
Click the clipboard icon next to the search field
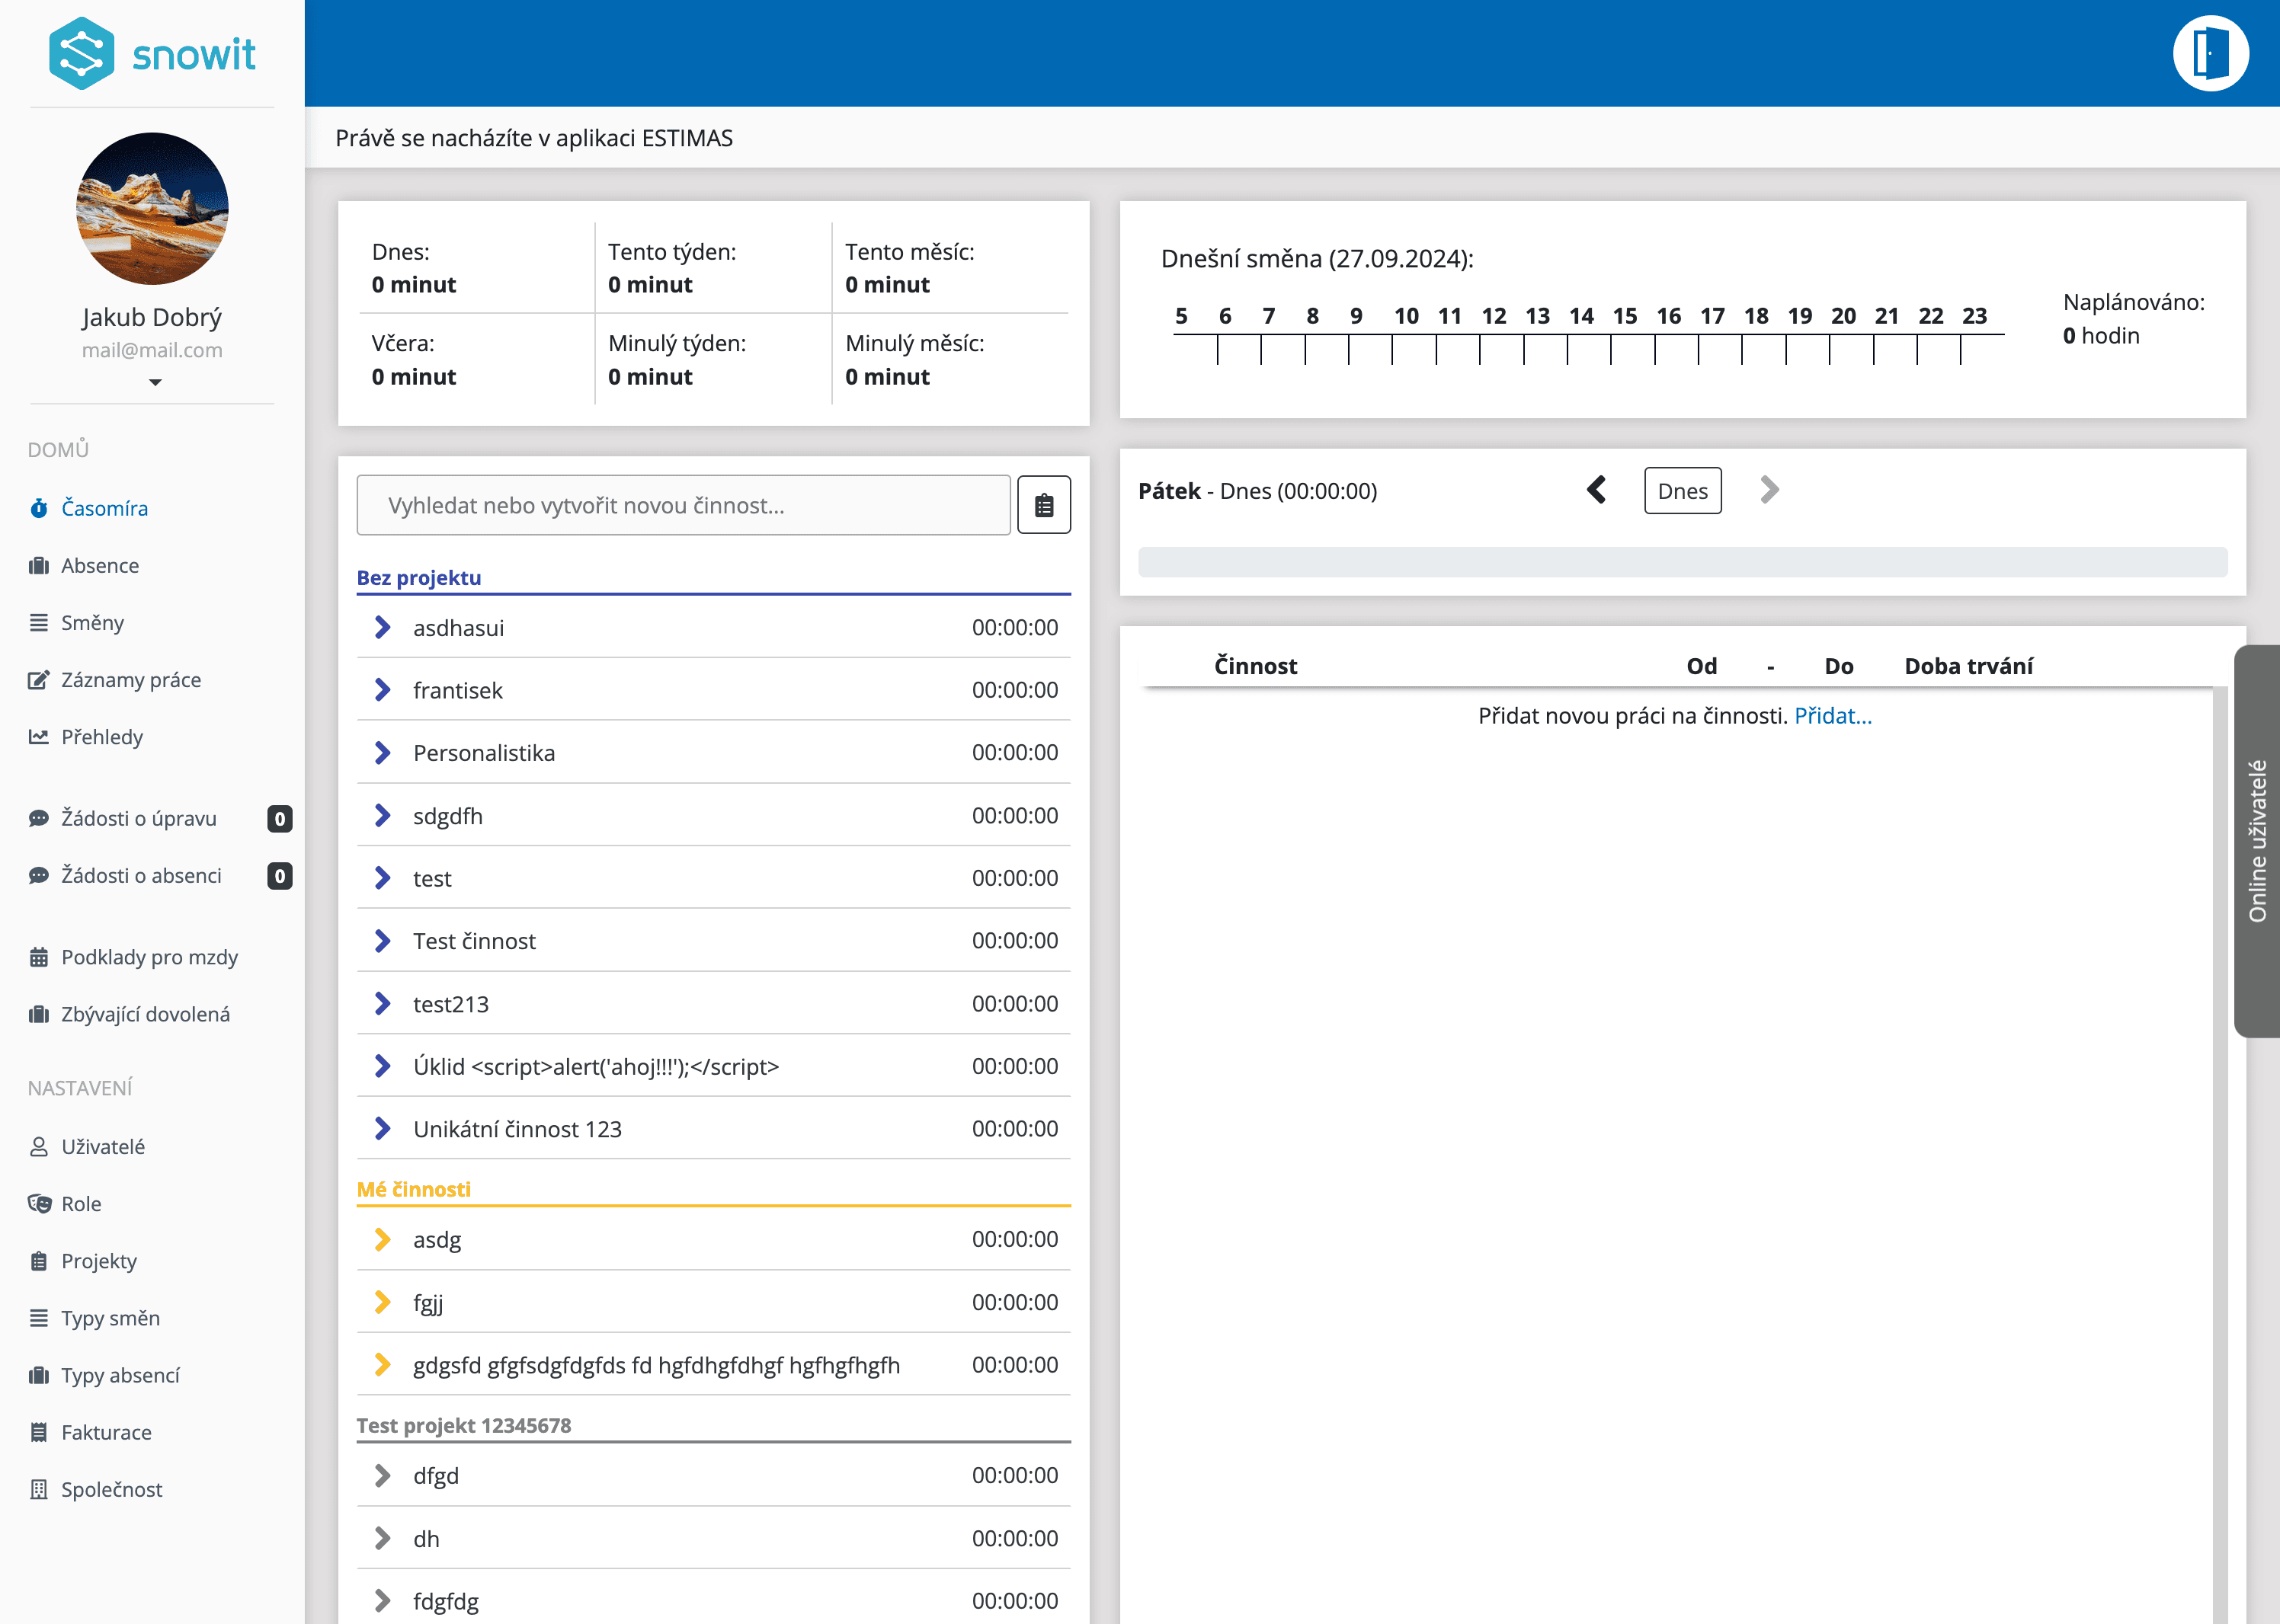(1043, 505)
